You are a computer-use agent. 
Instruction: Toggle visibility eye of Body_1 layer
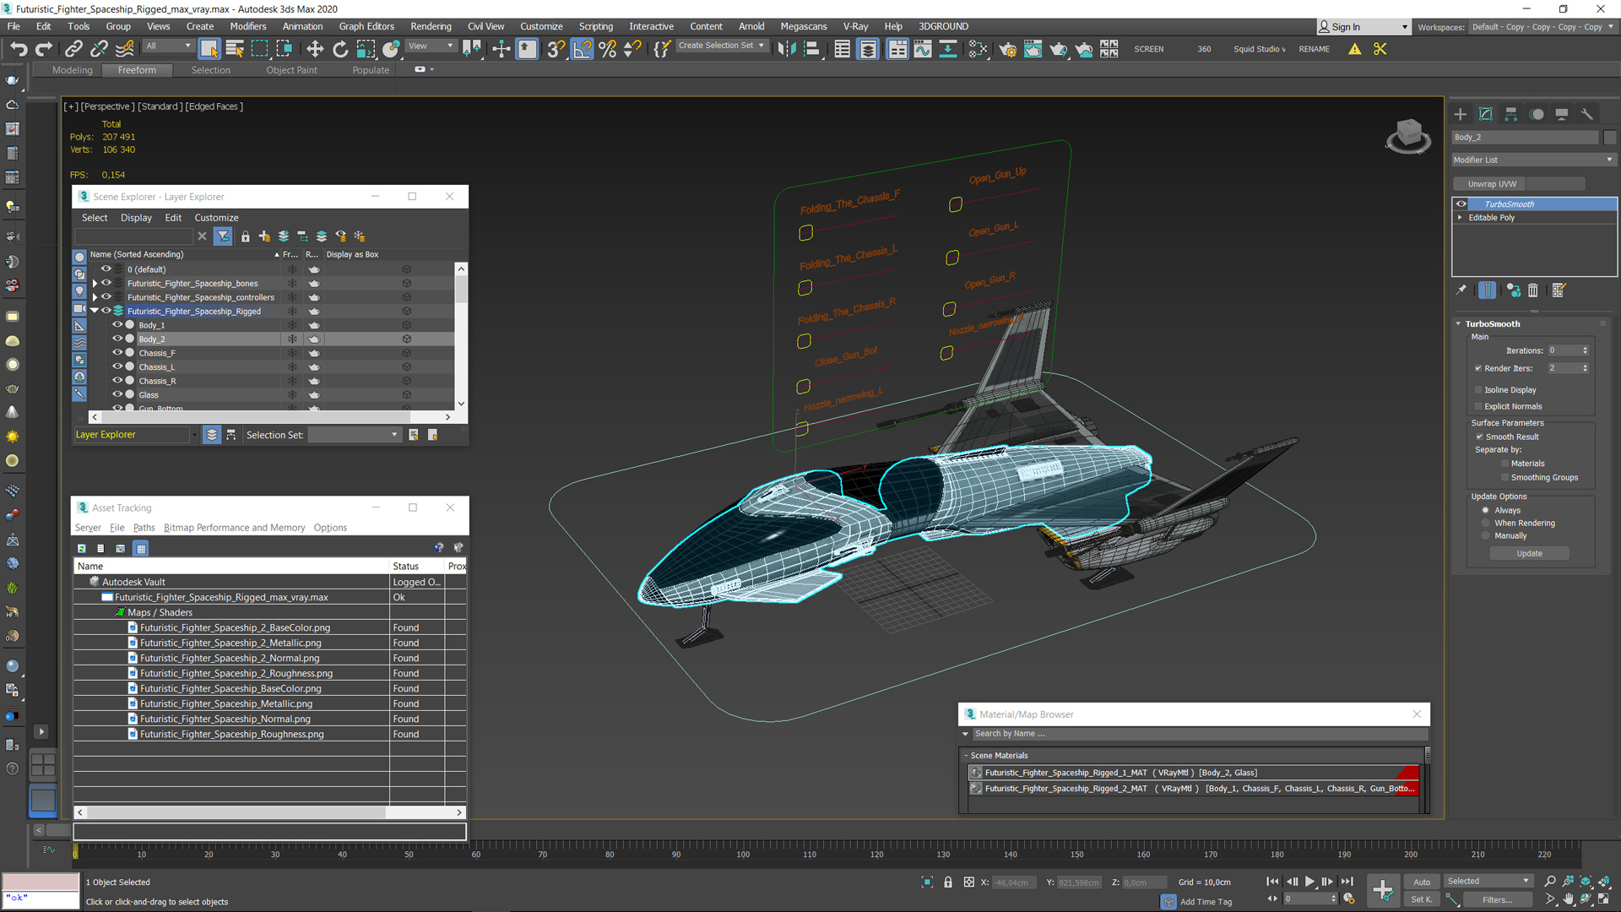click(x=117, y=325)
